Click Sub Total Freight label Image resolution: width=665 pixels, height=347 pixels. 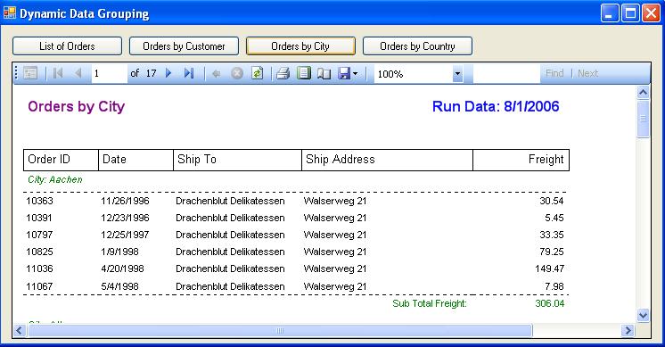pos(429,303)
